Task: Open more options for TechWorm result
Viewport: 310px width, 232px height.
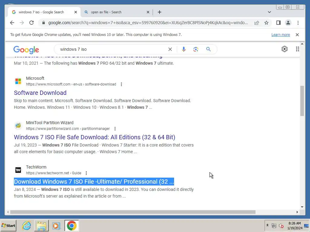Action: click(x=86, y=173)
